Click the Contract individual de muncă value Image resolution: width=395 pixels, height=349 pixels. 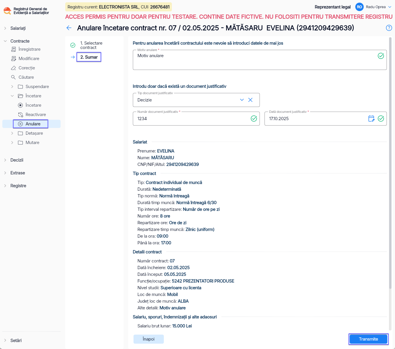coord(174,183)
